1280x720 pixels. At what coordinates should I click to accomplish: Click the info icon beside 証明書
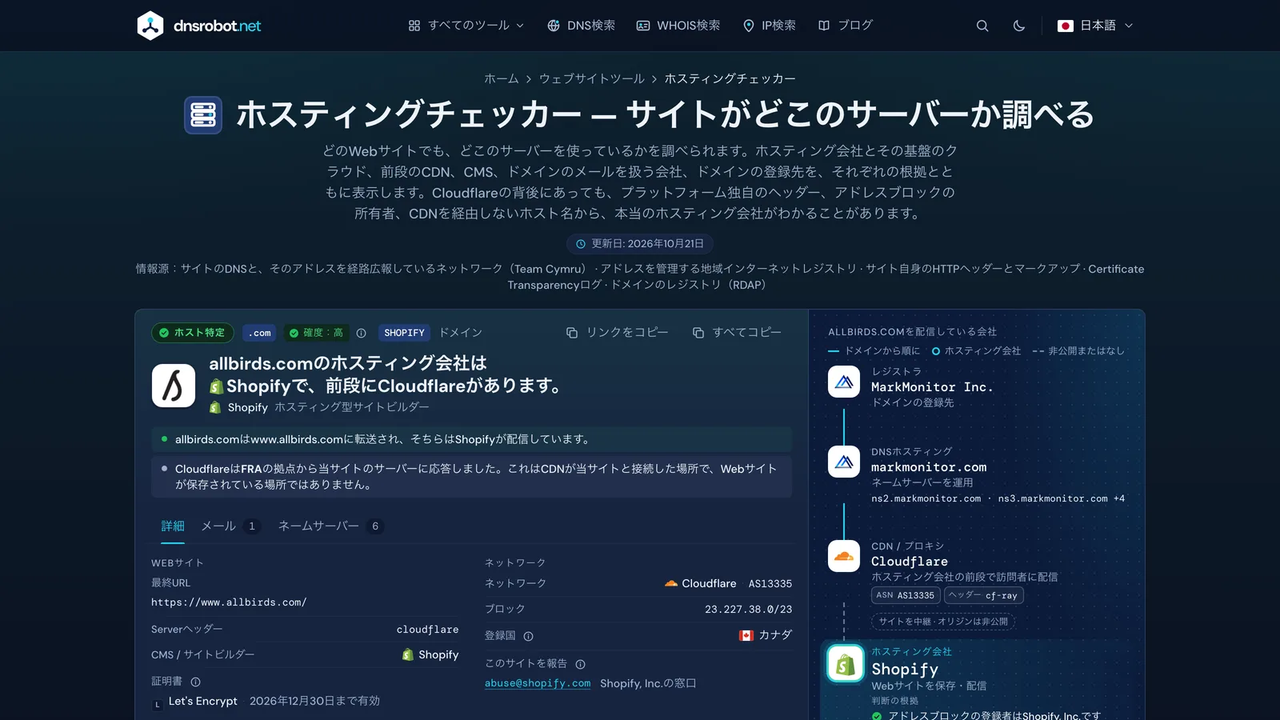point(195,682)
